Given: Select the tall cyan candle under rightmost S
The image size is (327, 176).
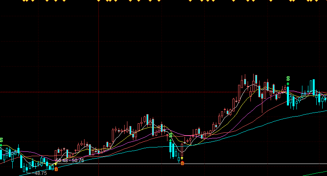Looking at the screenshot, I should click(288, 95).
